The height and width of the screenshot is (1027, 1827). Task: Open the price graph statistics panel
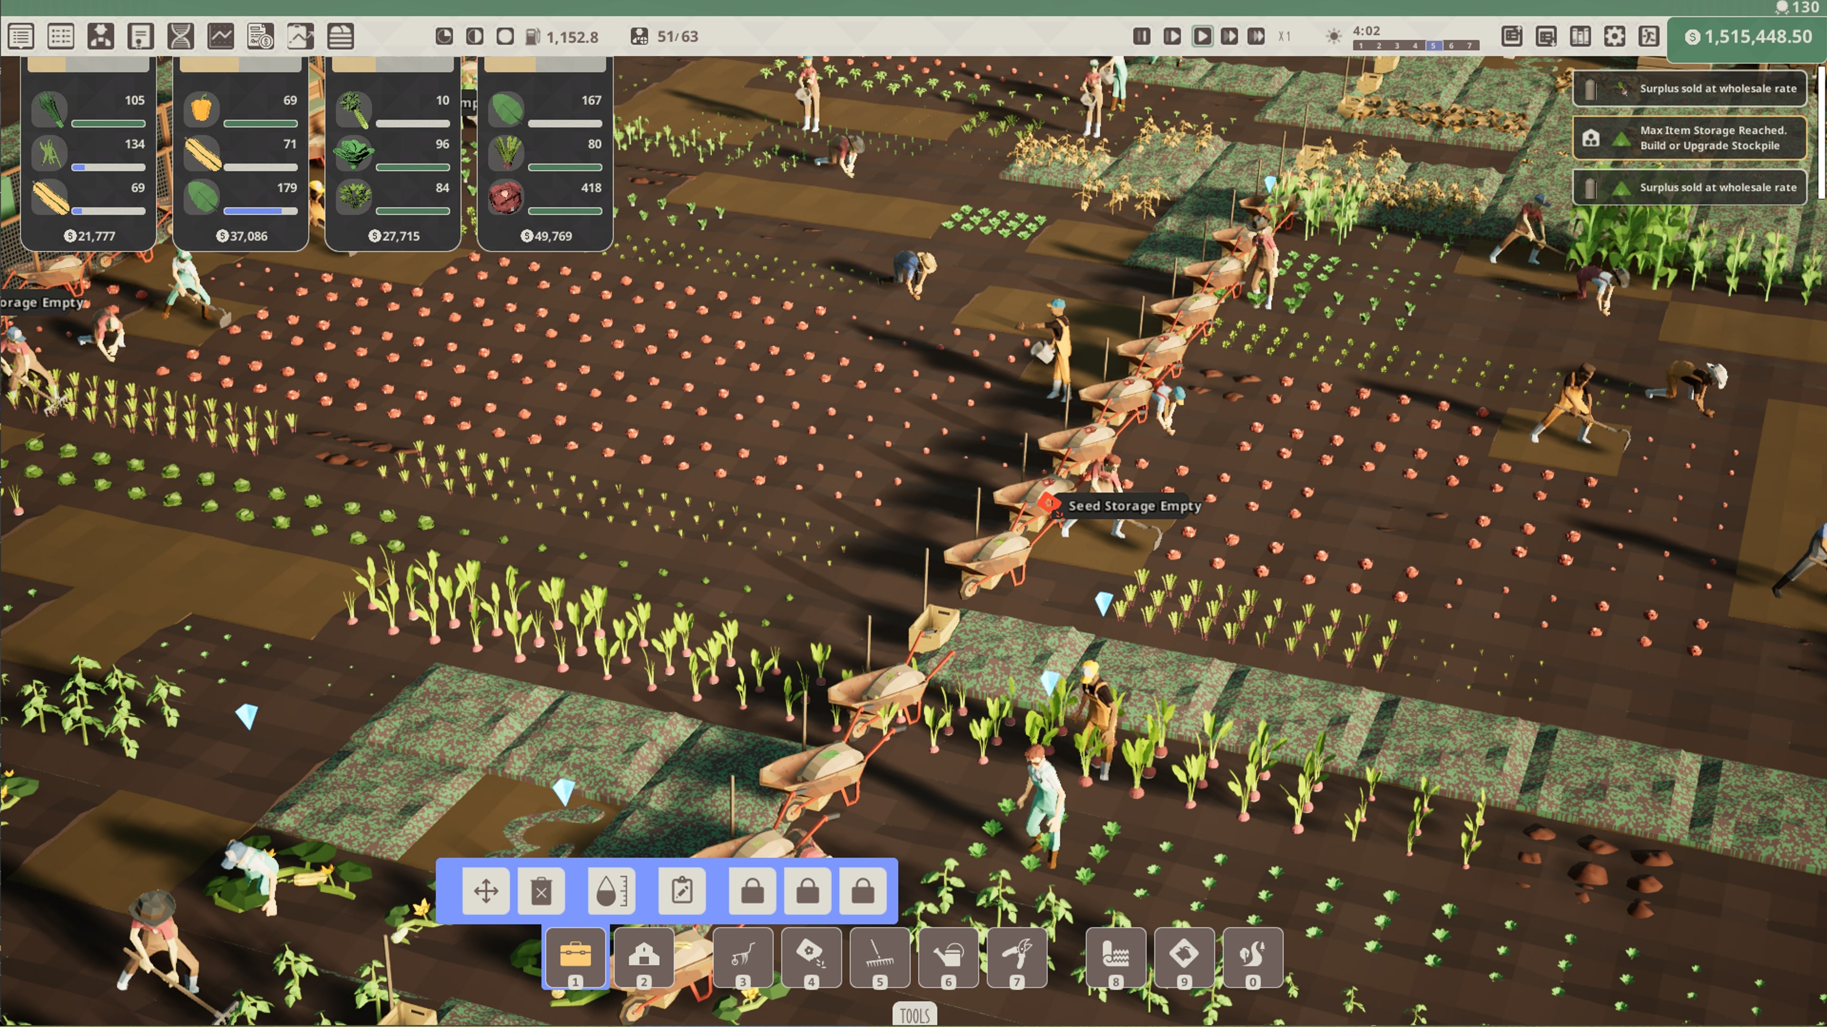point(221,36)
